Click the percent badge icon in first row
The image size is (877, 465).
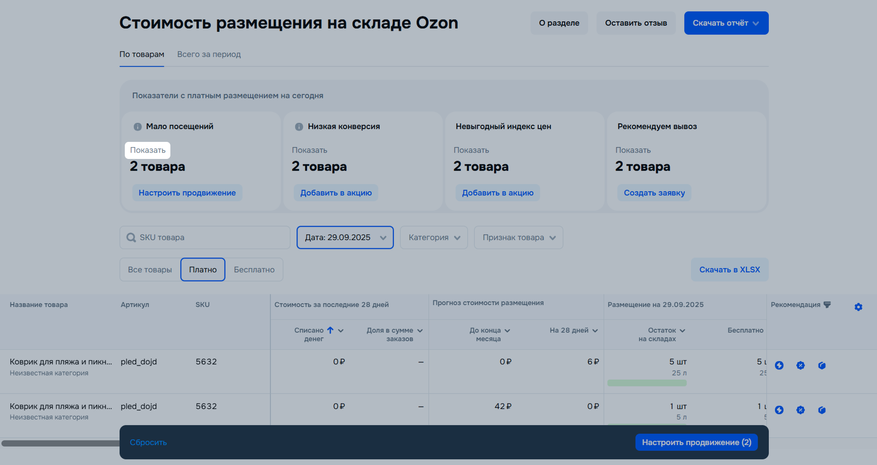(800, 365)
